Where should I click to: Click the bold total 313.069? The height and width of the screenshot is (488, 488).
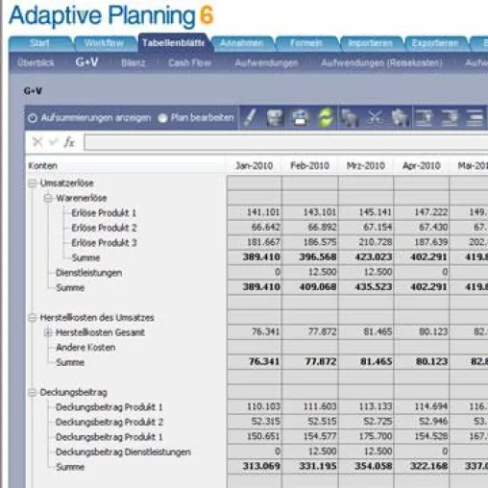pos(255,466)
